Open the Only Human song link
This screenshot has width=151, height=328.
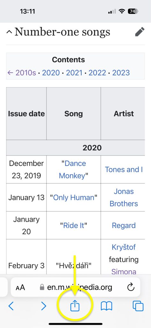tap(74, 197)
